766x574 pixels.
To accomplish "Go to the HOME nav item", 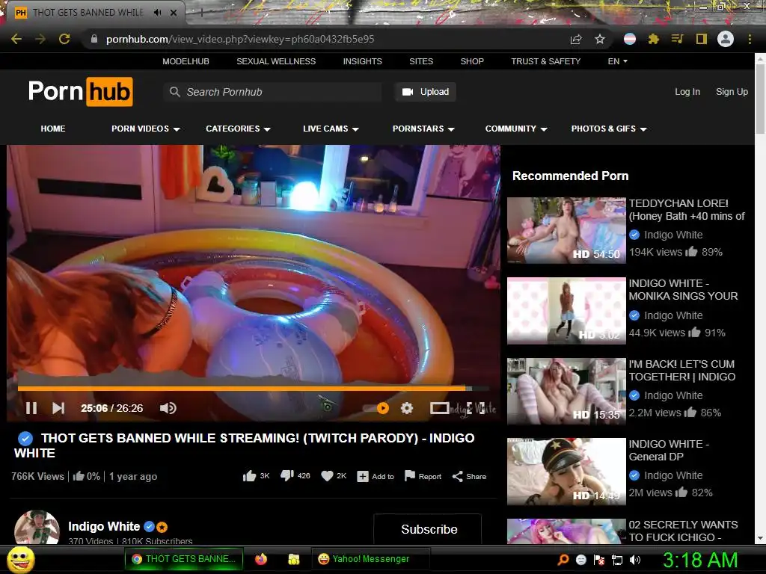I will coord(53,129).
